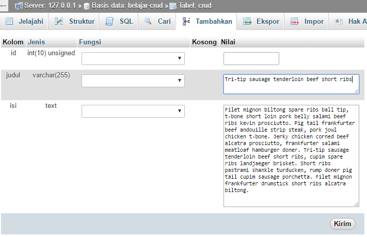Open the SQL tab
This screenshot has height=237, width=367.
(119, 22)
